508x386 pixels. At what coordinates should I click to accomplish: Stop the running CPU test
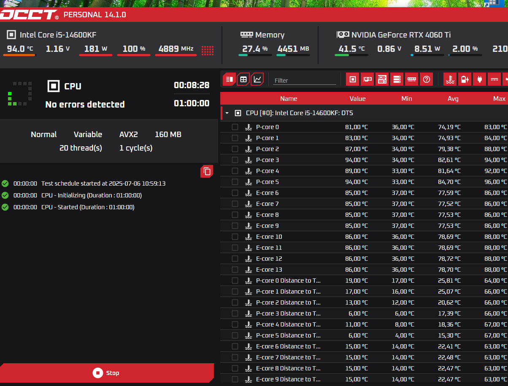107,373
